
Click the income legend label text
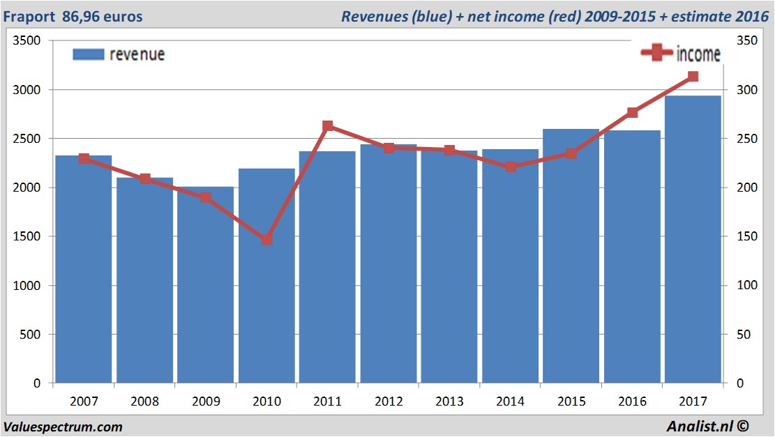(x=698, y=54)
